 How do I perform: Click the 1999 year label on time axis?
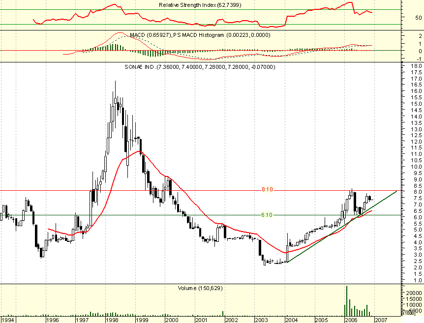142,320
